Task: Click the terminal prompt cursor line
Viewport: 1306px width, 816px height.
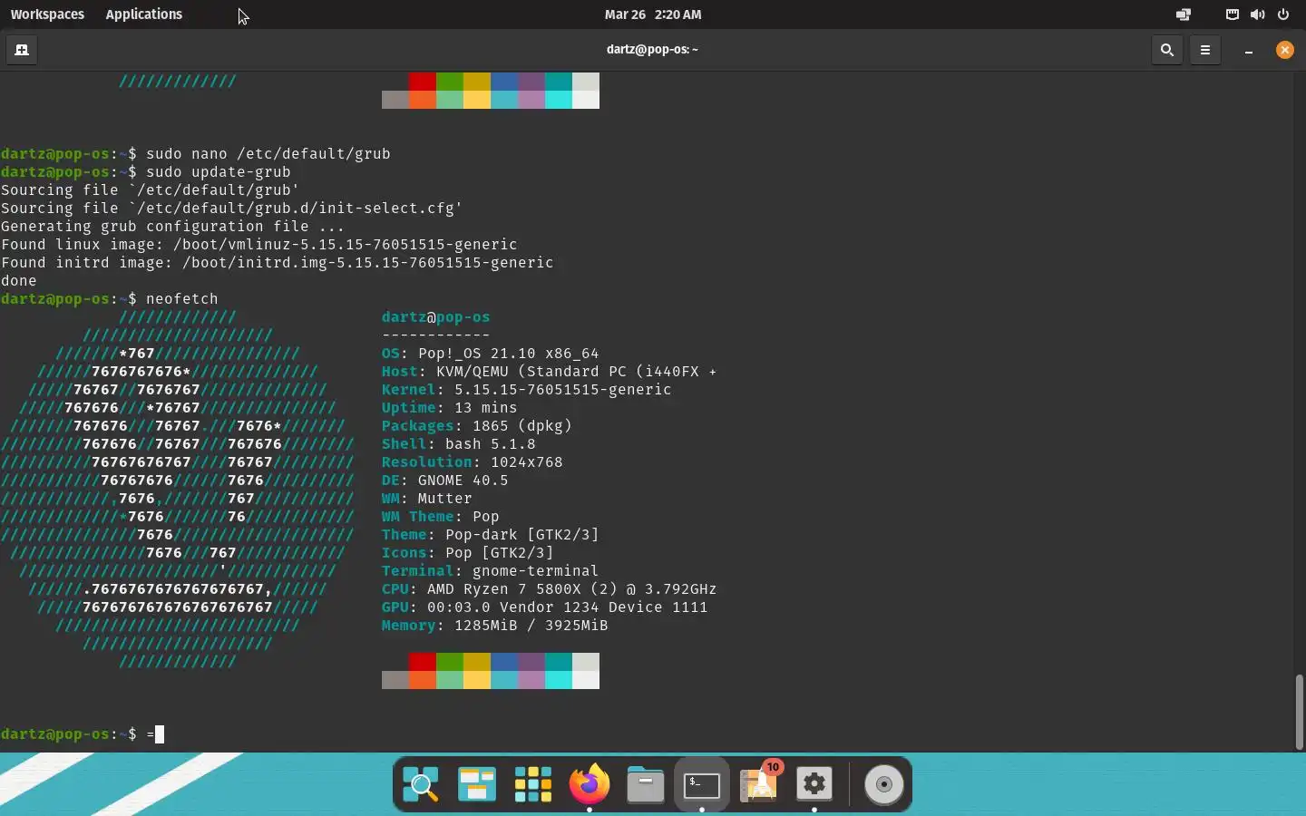Action: [x=83, y=734]
